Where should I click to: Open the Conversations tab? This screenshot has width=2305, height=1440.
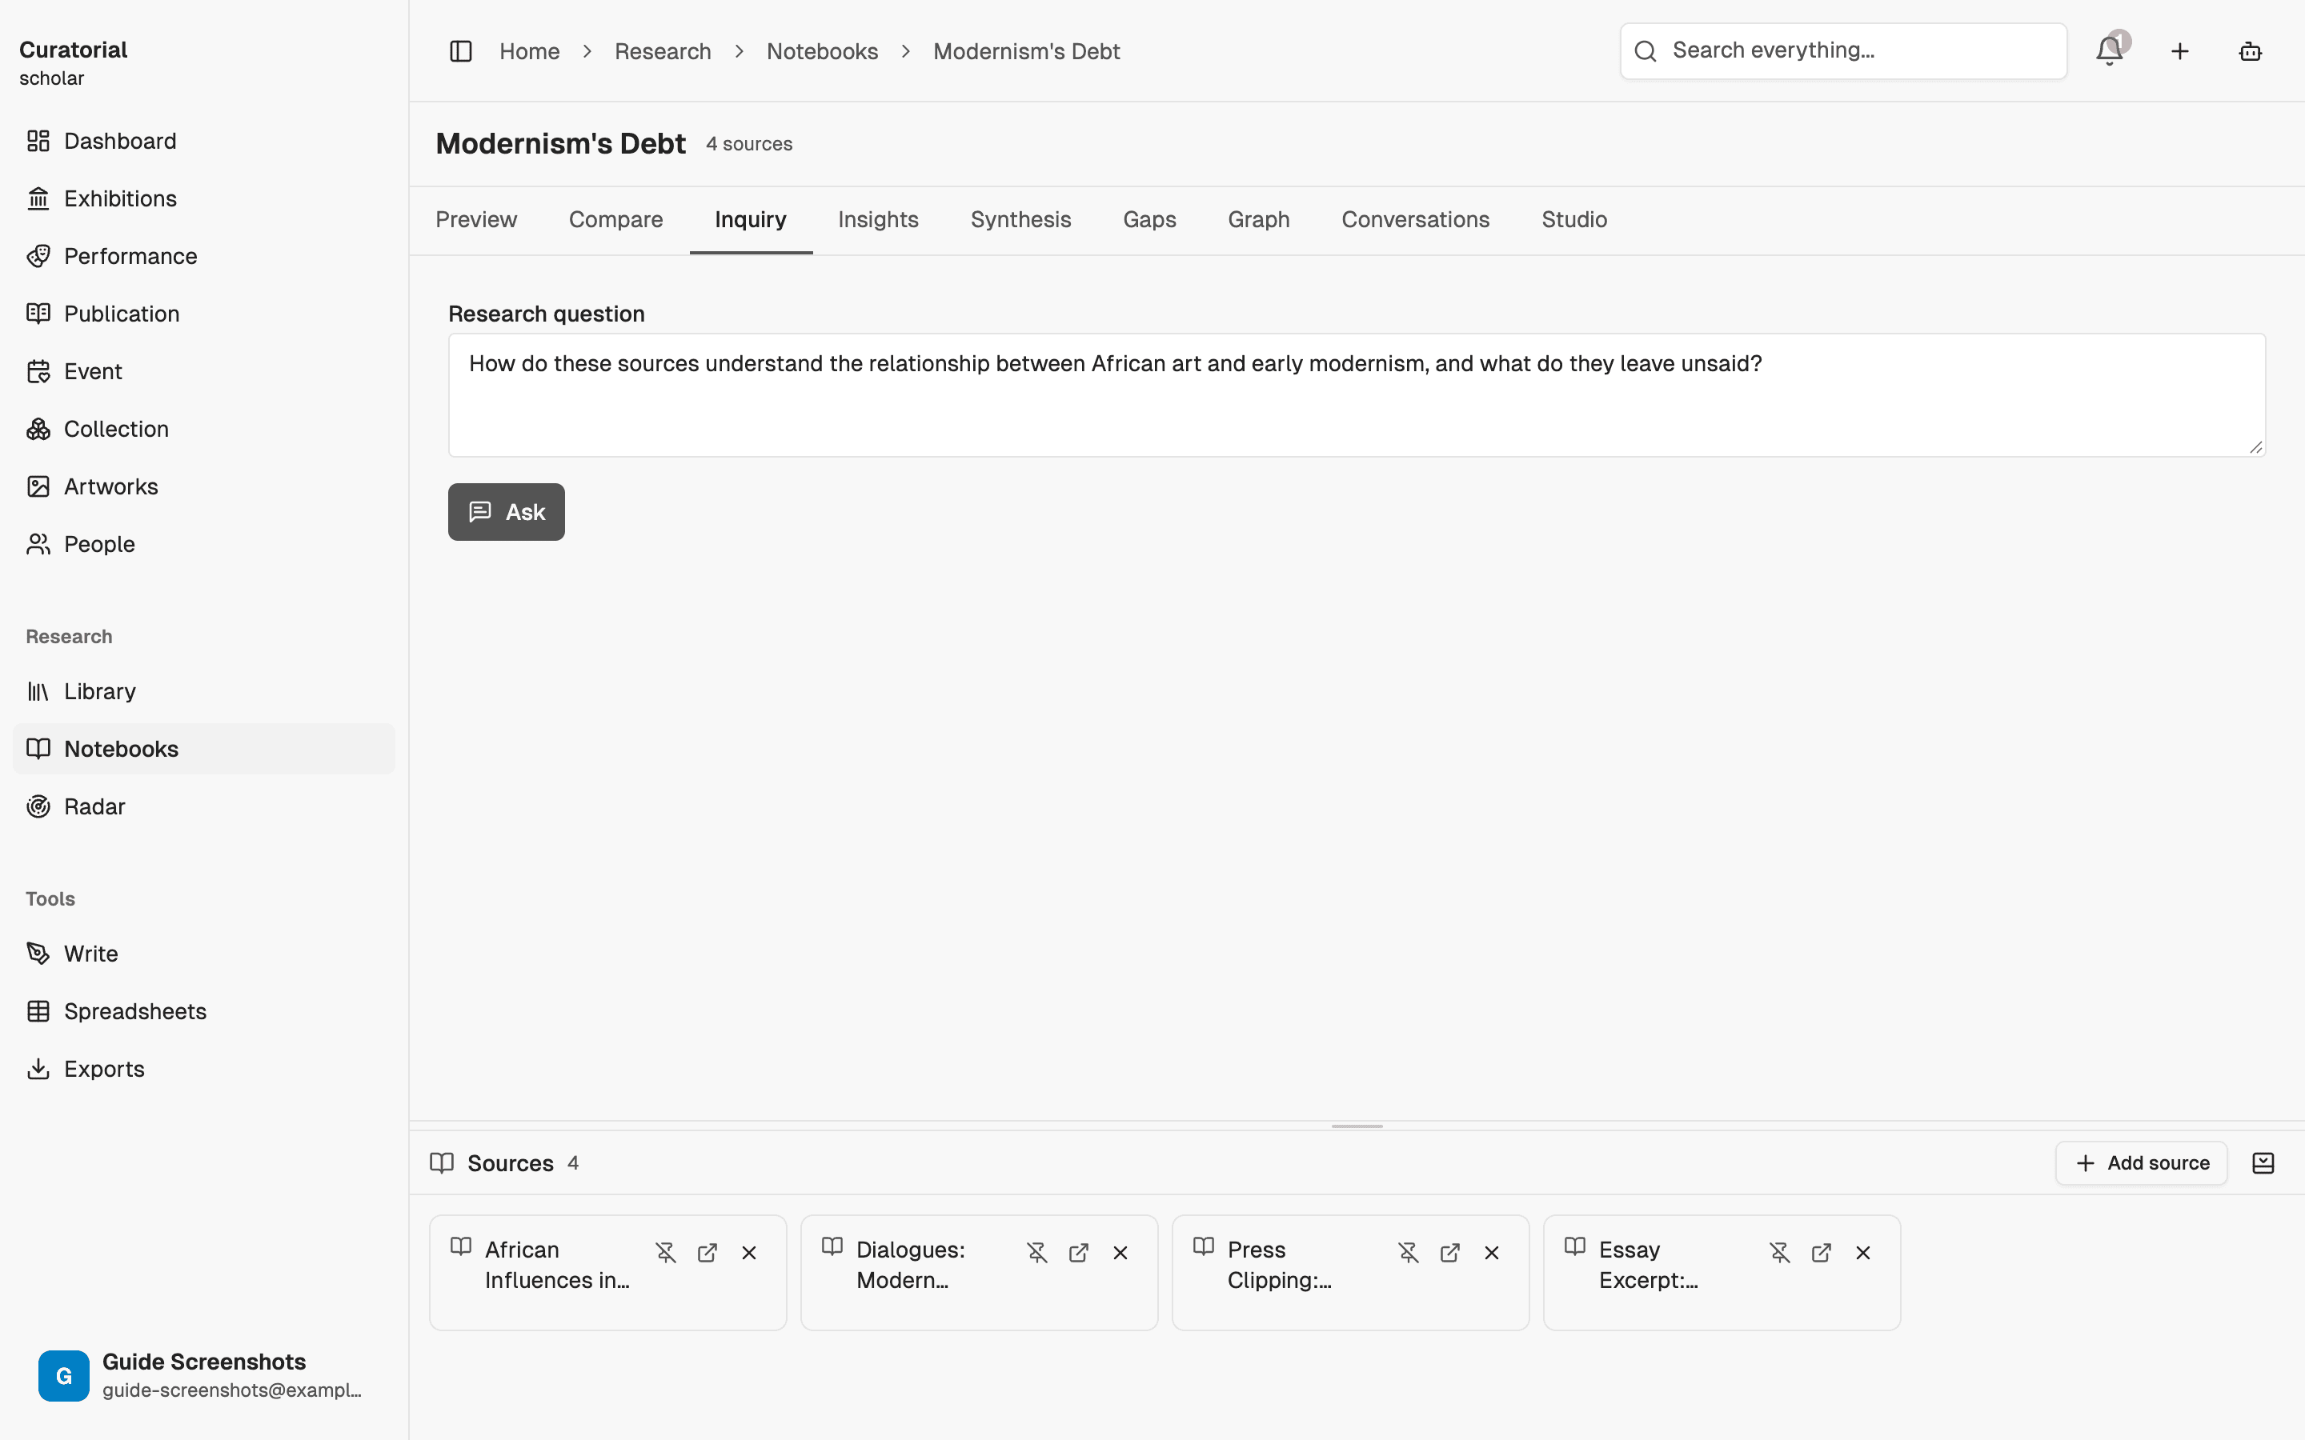point(1415,220)
